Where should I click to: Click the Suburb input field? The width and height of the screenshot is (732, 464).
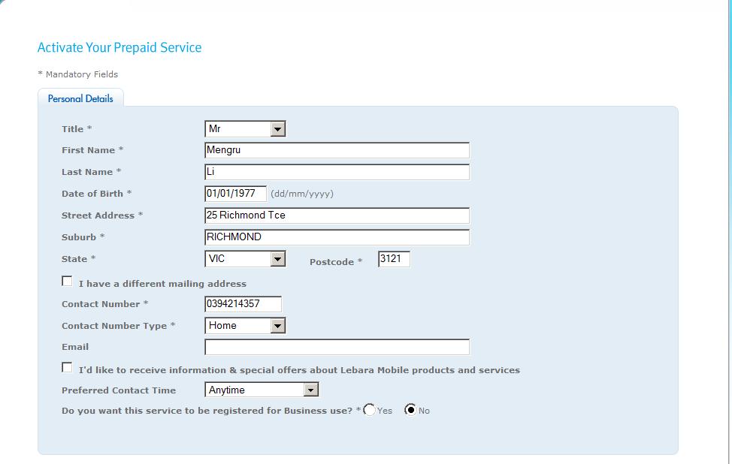point(337,237)
